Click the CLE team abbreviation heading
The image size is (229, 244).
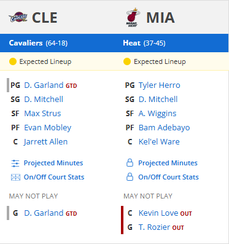pos(45,18)
